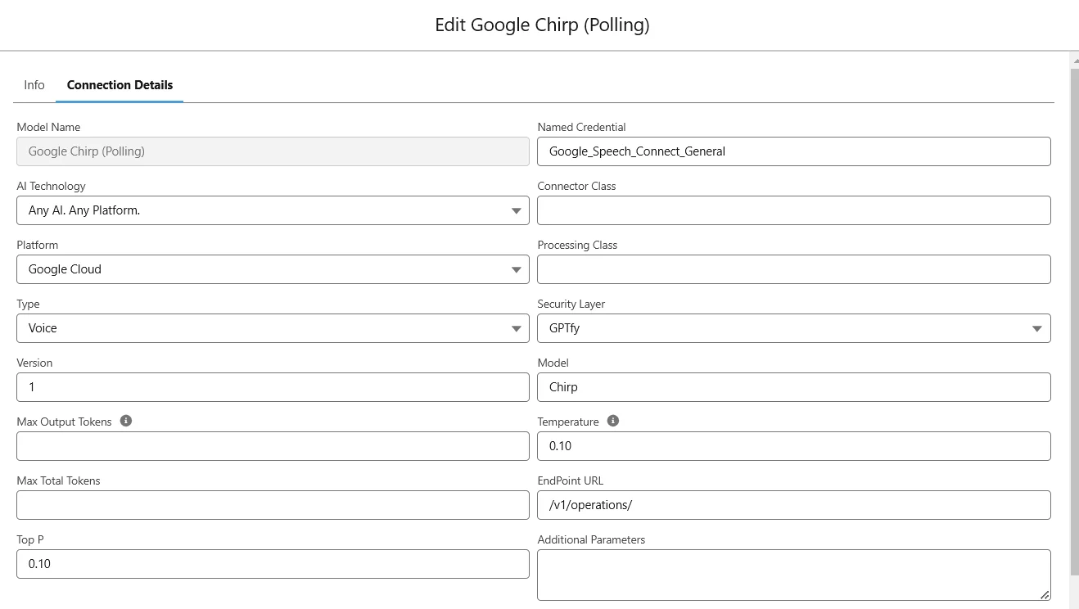Click the Version input field

pyautogui.click(x=273, y=387)
